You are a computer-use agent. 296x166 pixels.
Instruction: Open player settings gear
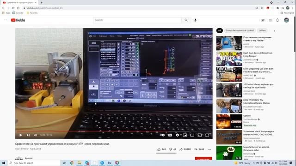[x=178, y=135]
